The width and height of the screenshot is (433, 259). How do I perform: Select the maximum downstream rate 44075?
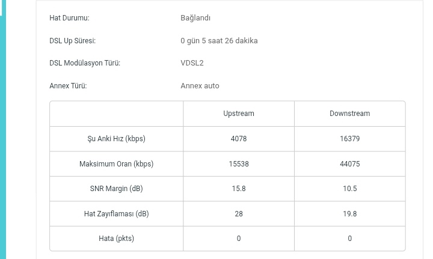pyautogui.click(x=349, y=164)
